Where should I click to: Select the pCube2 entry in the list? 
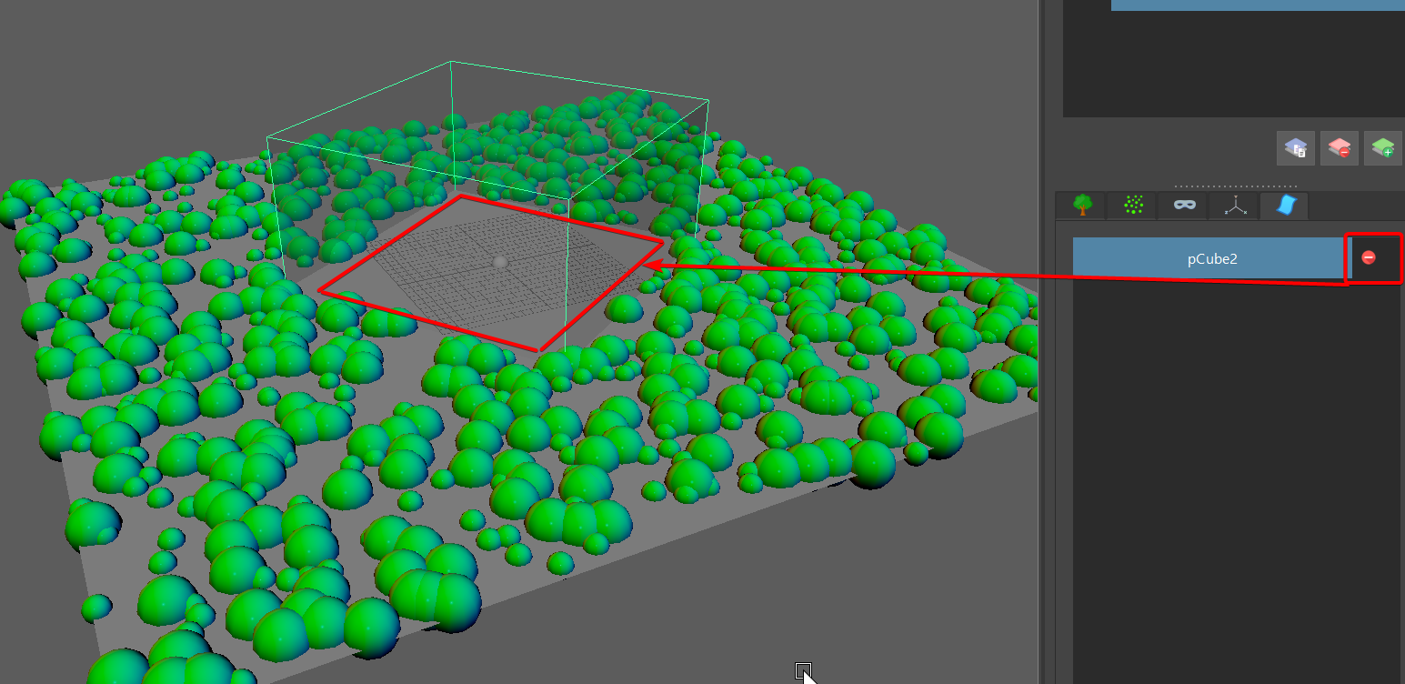tap(1212, 258)
